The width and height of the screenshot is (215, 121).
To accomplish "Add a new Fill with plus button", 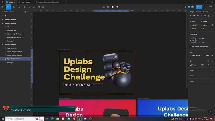I will coord(212,61).
